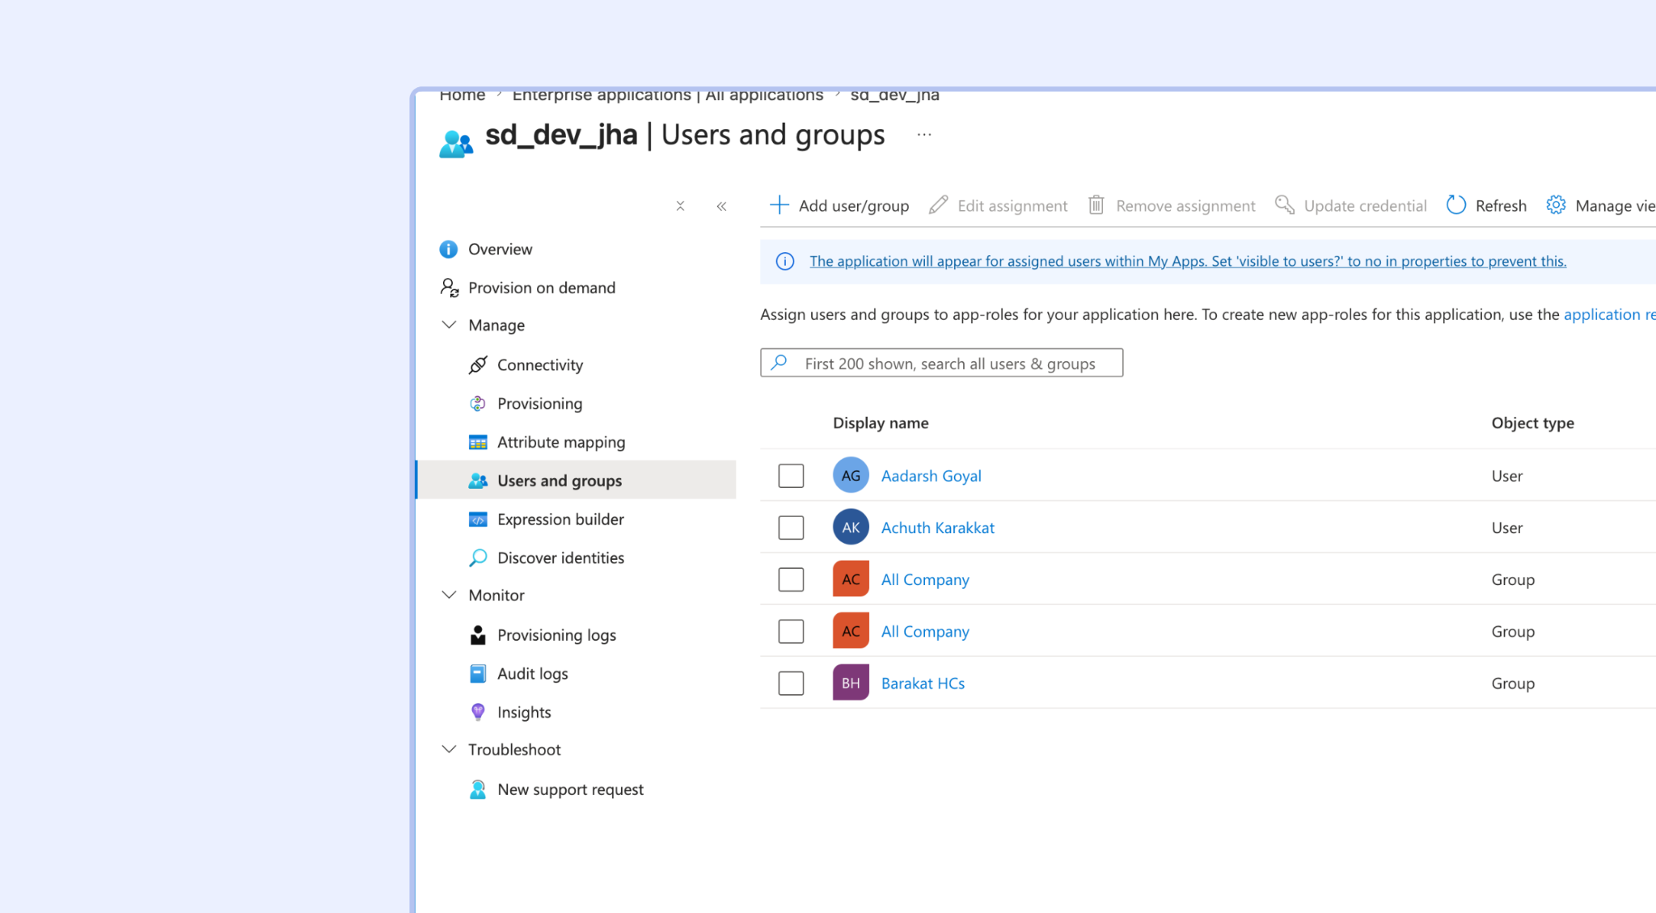Click the trash icon for Remove assignment
Screen dimensions: 1656x913
pyautogui.click(x=1096, y=205)
